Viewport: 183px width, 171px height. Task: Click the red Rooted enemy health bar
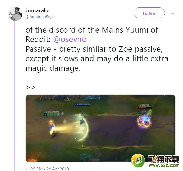(x=144, y=107)
